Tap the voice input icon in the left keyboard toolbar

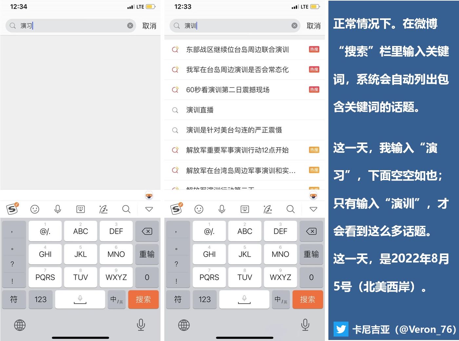(x=58, y=209)
